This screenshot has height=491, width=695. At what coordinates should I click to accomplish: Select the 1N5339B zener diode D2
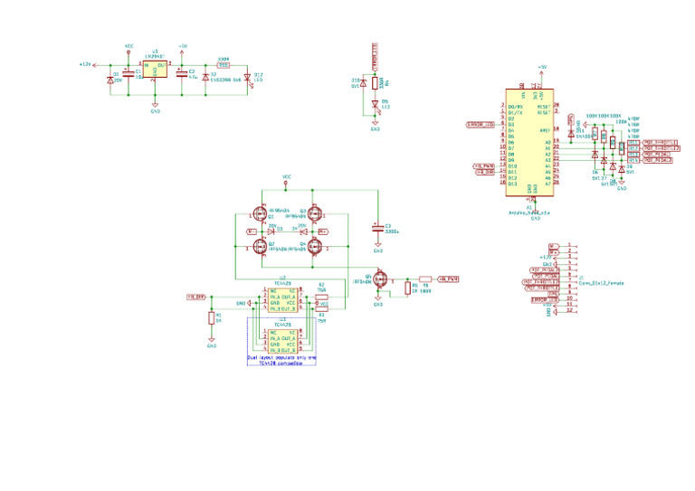205,77
